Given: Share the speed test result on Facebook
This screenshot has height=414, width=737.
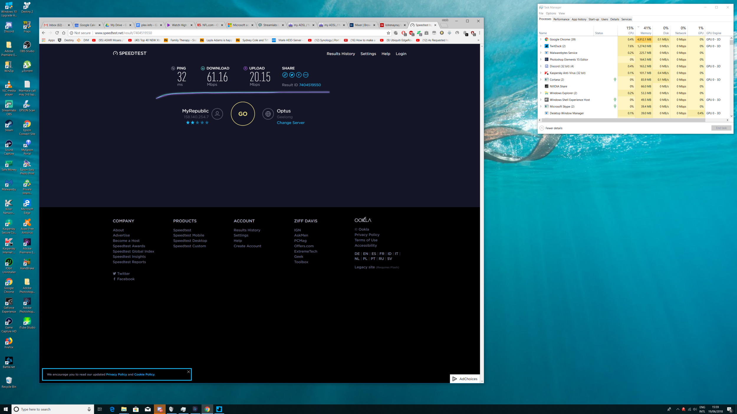Looking at the screenshot, I should click(299, 75).
